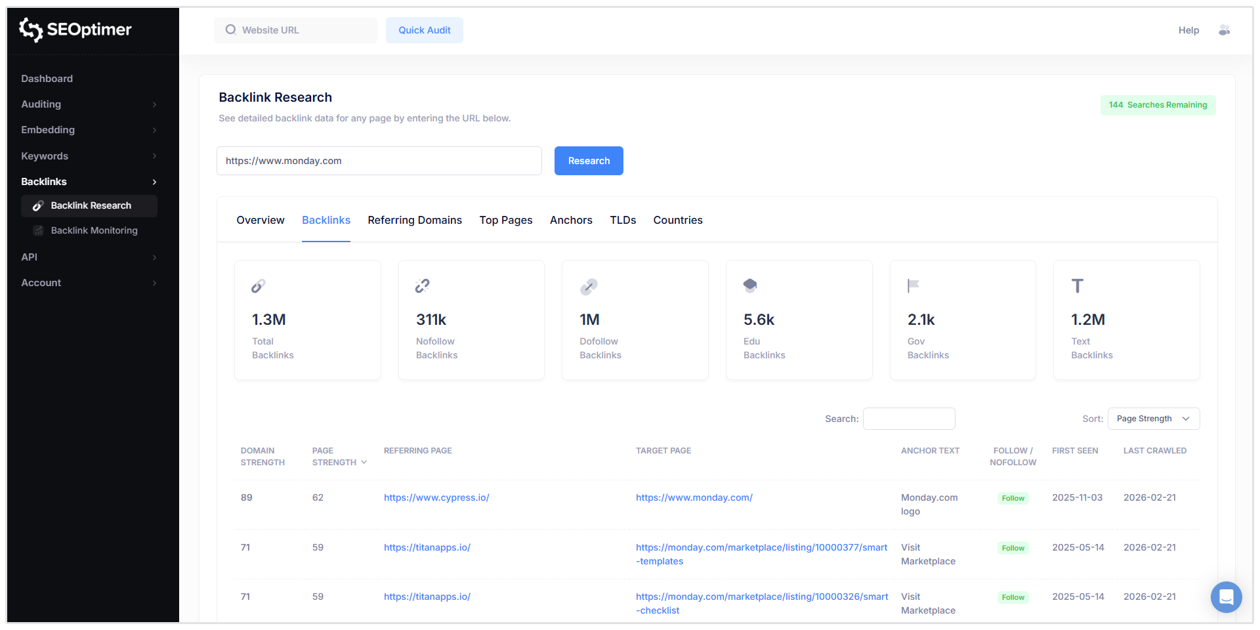1260x630 pixels.
Task: Click the Nofollow Backlinks broken-link icon
Action: click(421, 285)
